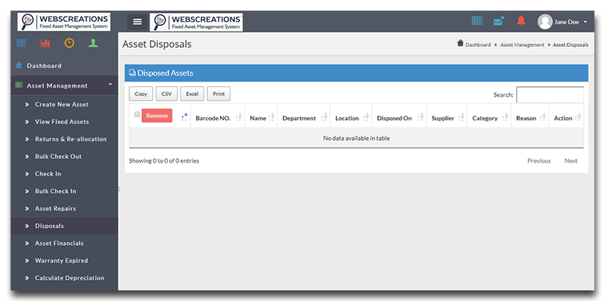Click the Previous pagination link
The height and width of the screenshot is (301, 605).
pos(538,161)
